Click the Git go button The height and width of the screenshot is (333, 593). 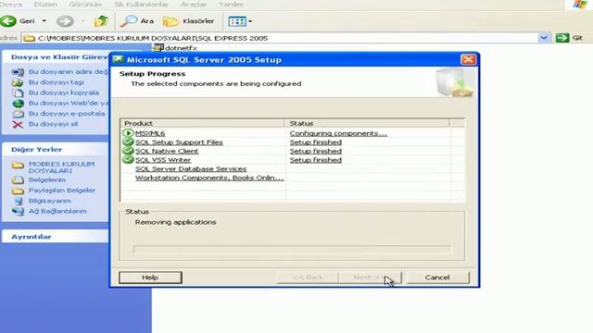coord(570,38)
